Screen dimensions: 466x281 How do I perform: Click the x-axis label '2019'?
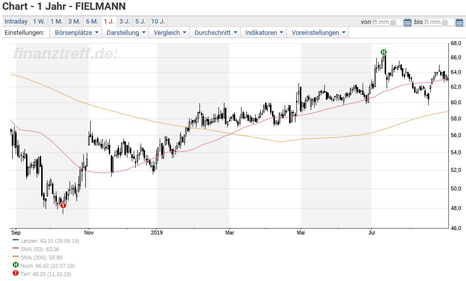(x=157, y=233)
